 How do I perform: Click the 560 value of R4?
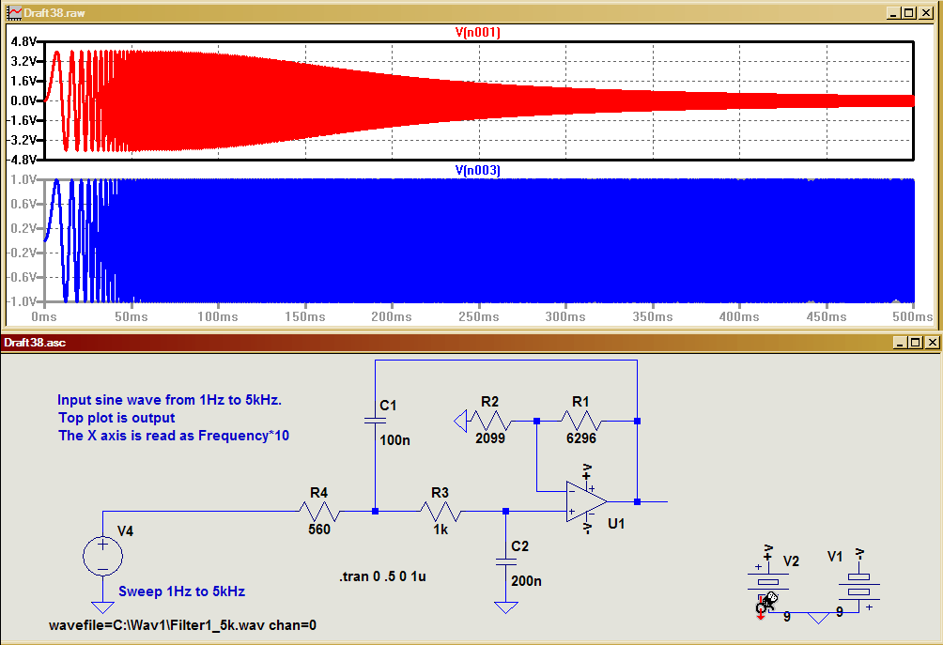319,529
